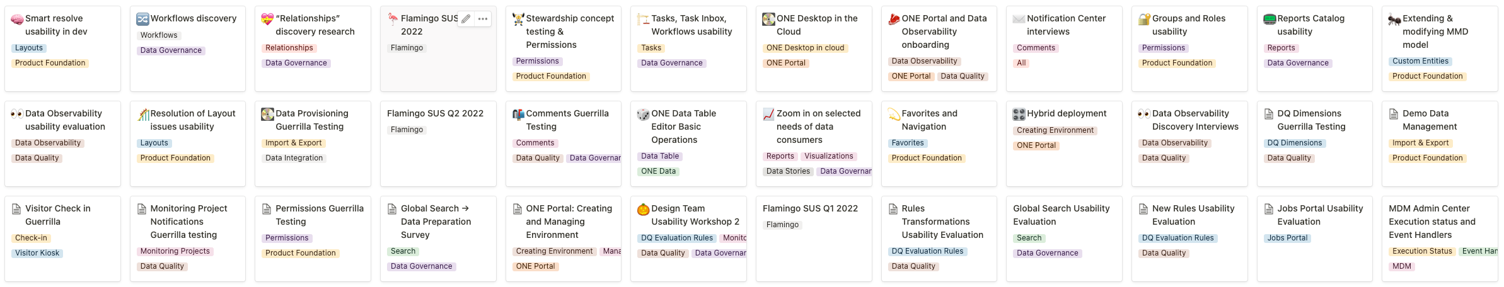This screenshot has height=287, width=1504.
Task: Open the Workflows discovery card
Action: [x=187, y=48]
